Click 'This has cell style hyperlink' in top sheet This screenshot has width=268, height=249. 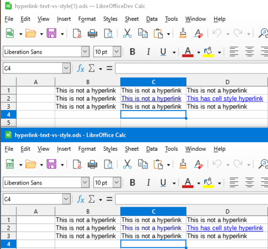click(225, 99)
